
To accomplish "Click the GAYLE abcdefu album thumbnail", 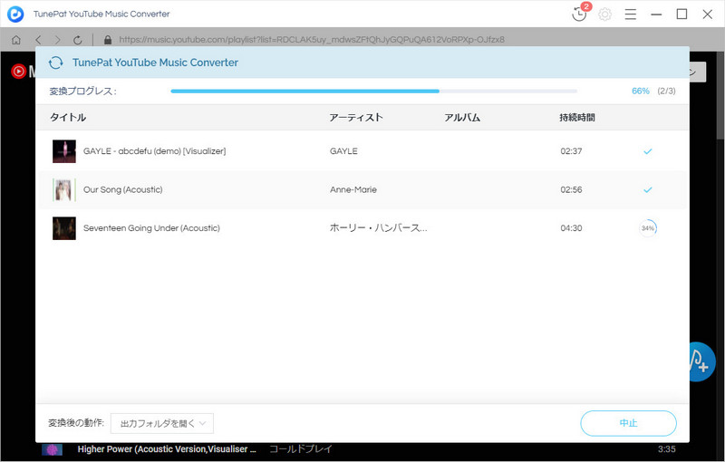I will [63, 151].
